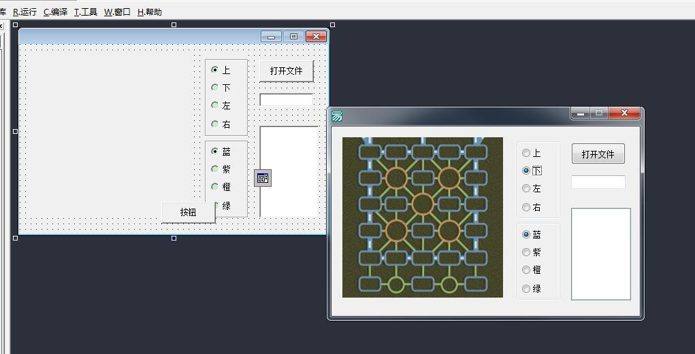Open the C.编译 menu
This screenshot has width=695, height=354.
coord(55,12)
